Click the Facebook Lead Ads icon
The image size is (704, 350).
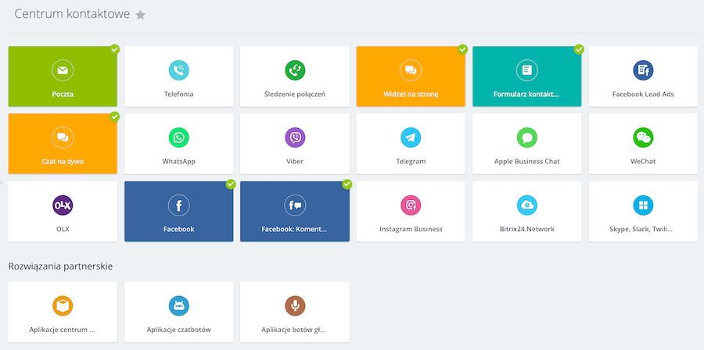(643, 70)
